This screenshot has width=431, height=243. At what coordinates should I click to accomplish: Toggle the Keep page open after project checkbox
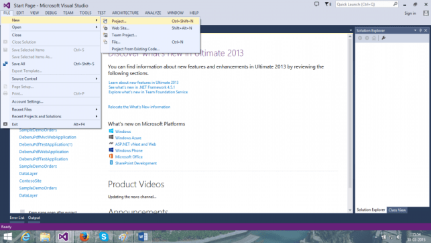pyautogui.click(x=22, y=211)
